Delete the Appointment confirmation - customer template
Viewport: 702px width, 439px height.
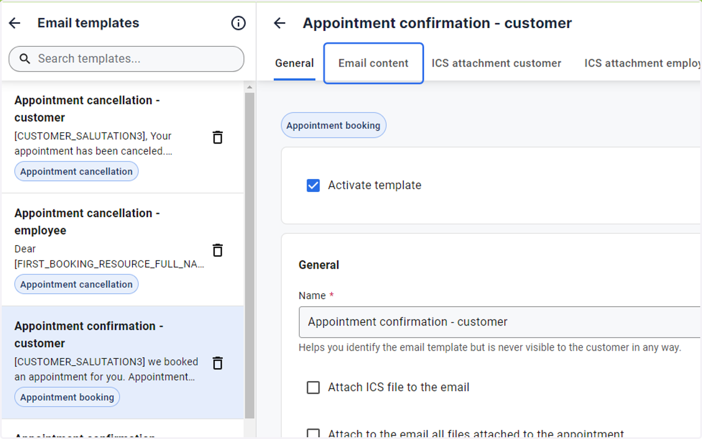(218, 363)
